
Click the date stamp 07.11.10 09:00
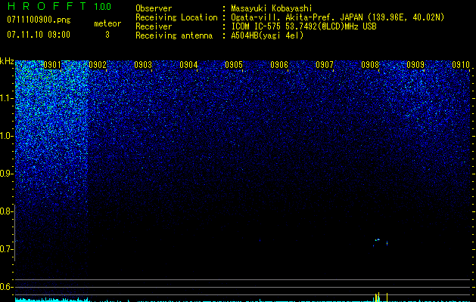coord(39,35)
